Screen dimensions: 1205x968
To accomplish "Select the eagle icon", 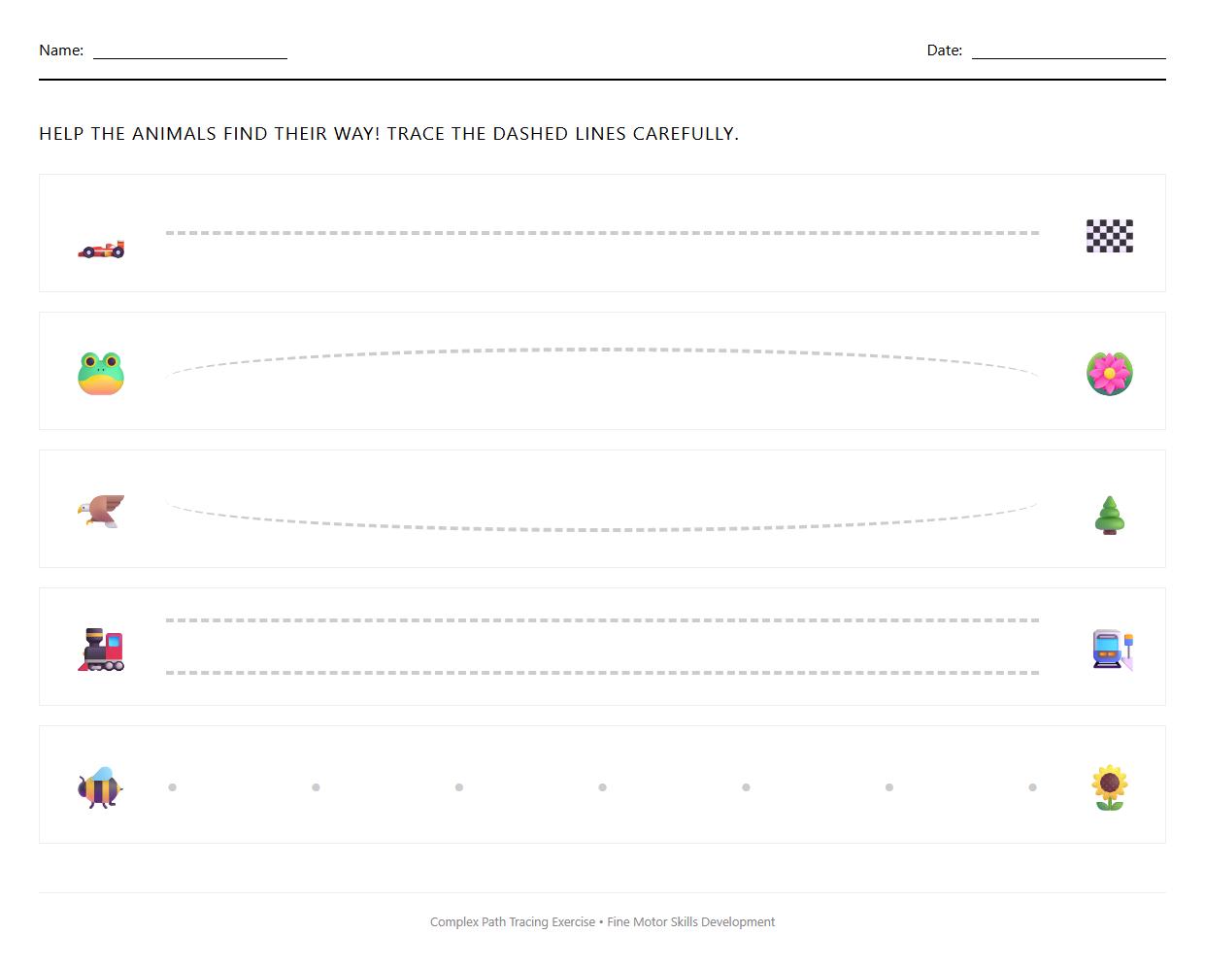I will pyautogui.click(x=101, y=511).
